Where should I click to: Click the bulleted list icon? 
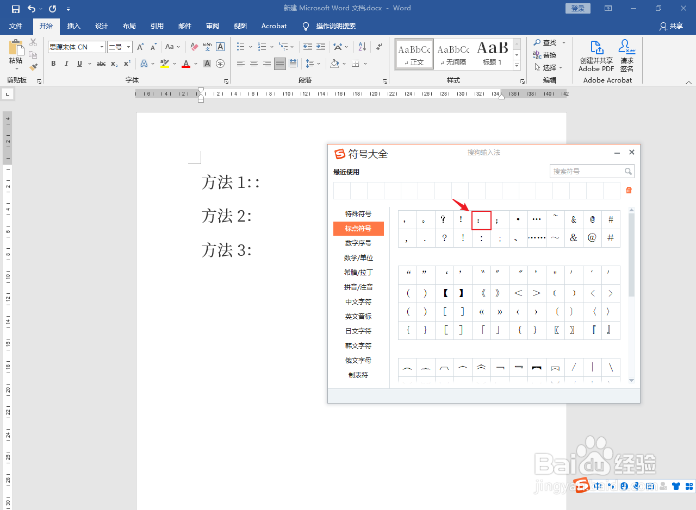[241, 46]
